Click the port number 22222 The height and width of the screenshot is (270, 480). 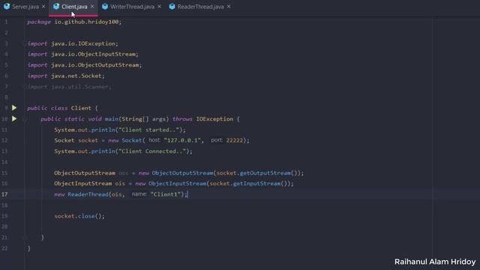234,140
